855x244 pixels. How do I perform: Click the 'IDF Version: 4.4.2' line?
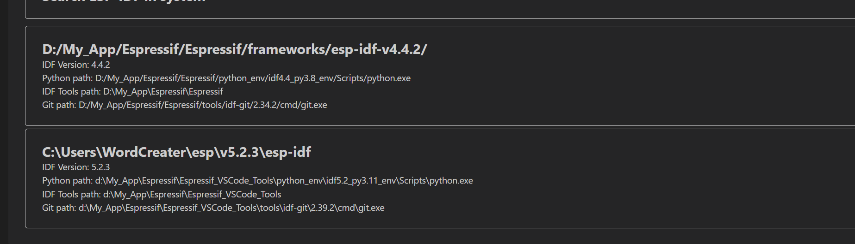76,65
